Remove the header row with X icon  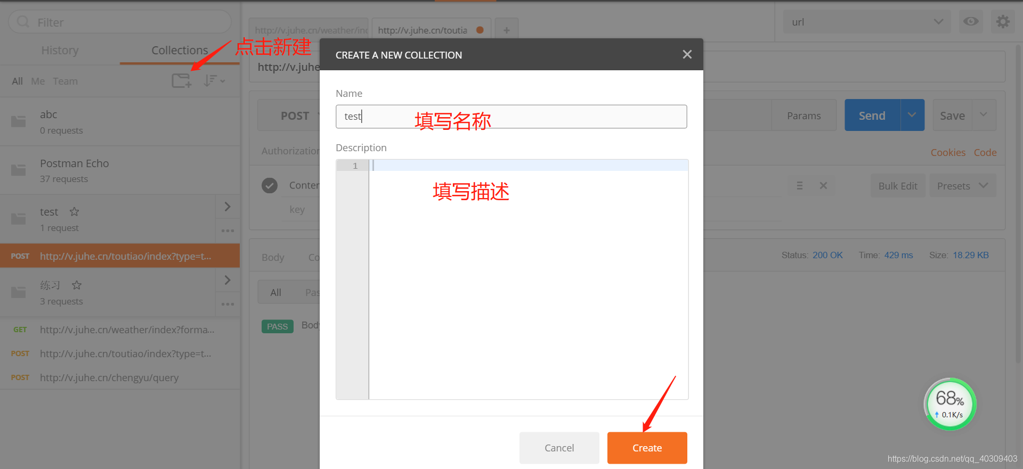(823, 186)
